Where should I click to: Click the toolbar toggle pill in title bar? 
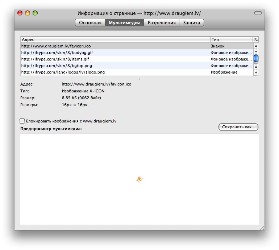pyautogui.click(x=258, y=13)
